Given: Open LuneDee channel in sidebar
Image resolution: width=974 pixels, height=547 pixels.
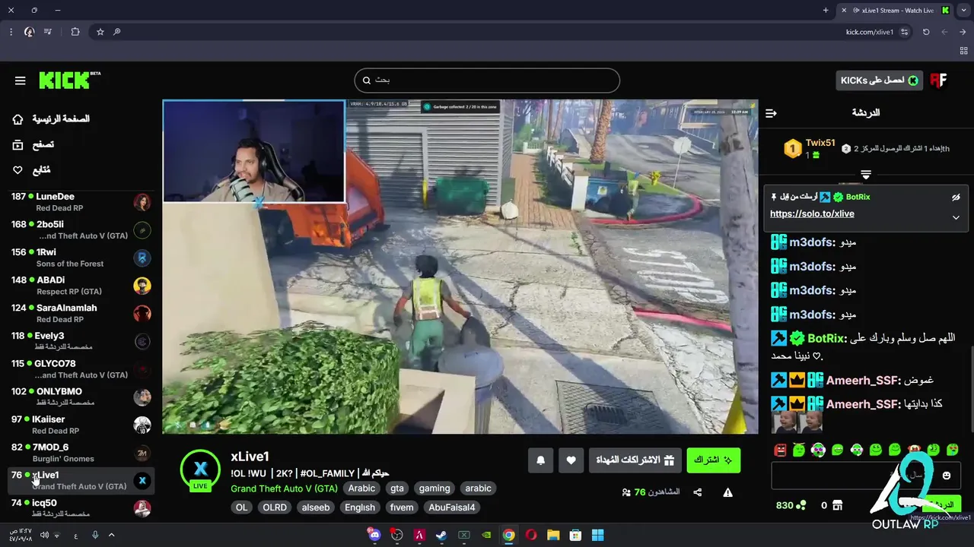Looking at the screenshot, I should tap(79, 202).
